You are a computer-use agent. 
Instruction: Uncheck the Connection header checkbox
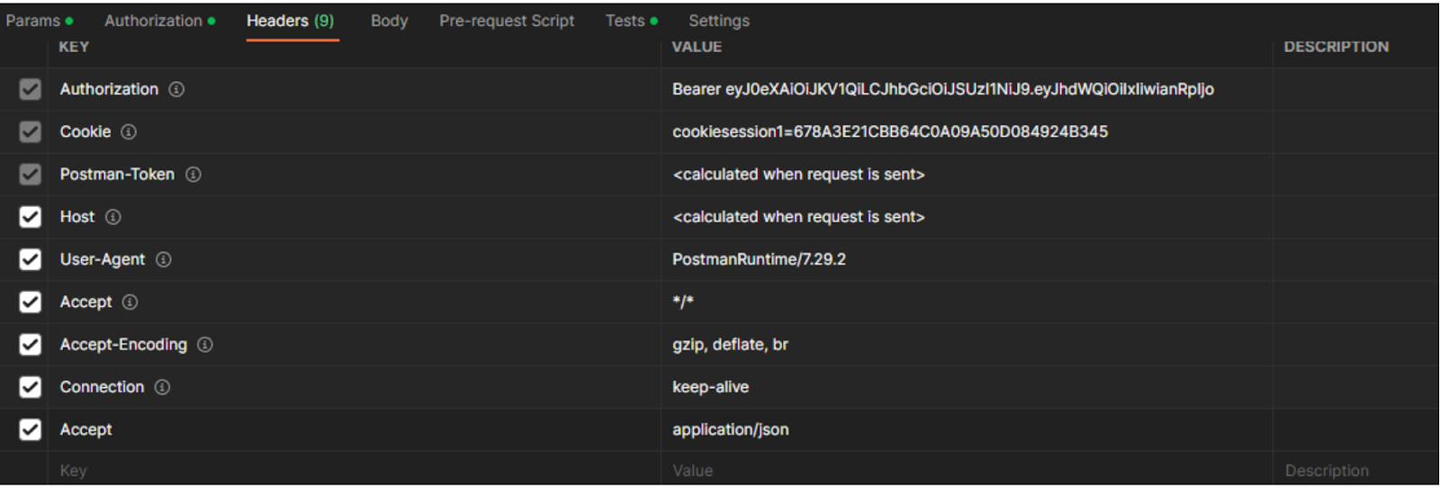click(x=30, y=387)
